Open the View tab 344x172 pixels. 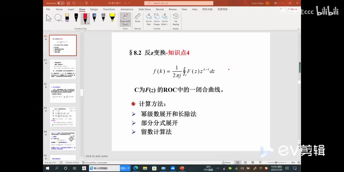point(184,9)
